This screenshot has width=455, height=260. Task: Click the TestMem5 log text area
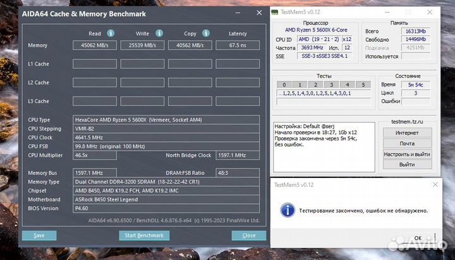(x=324, y=147)
